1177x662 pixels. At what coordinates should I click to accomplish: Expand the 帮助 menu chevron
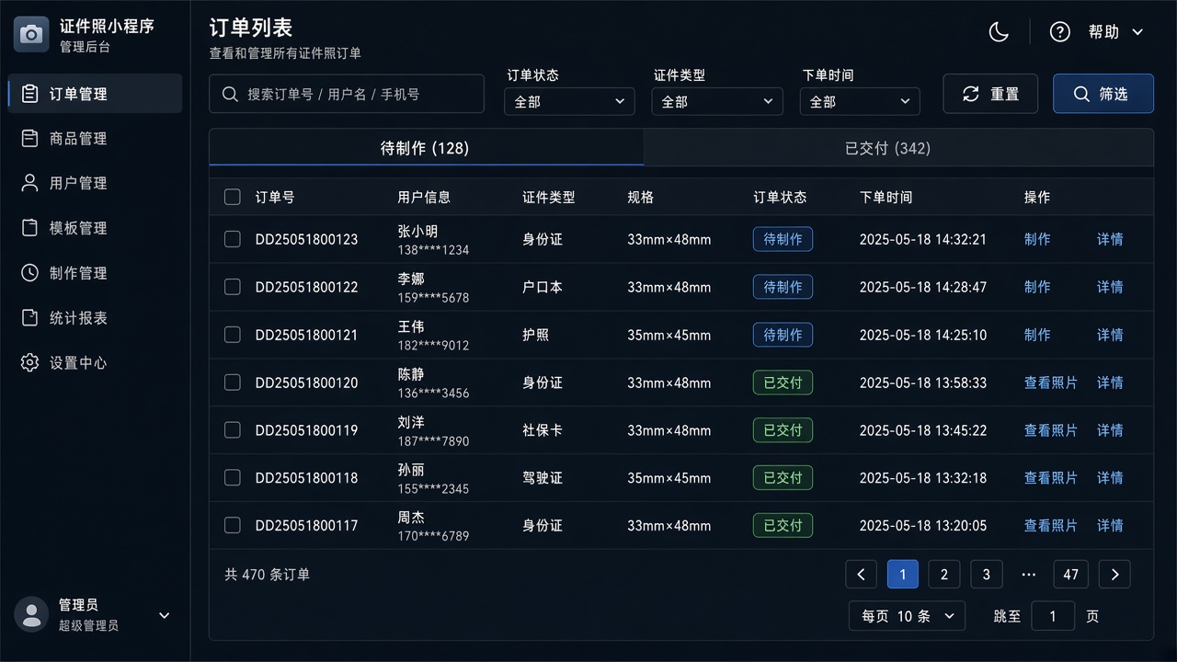coord(1137,32)
